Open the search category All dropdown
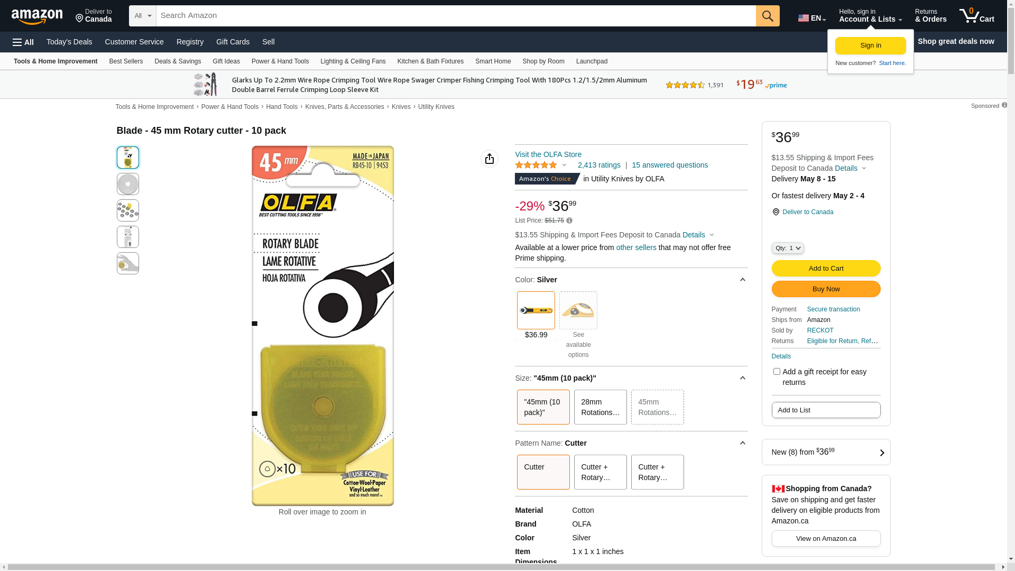 142,16
